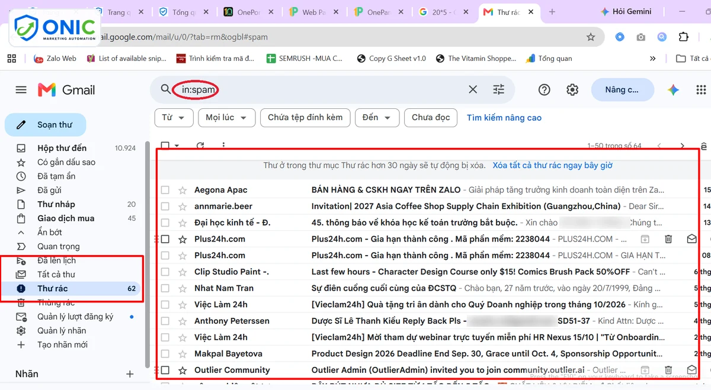711x390 pixels.
Task: Delete the Outlier Community email via trash icon
Action: [x=668, y=370]
